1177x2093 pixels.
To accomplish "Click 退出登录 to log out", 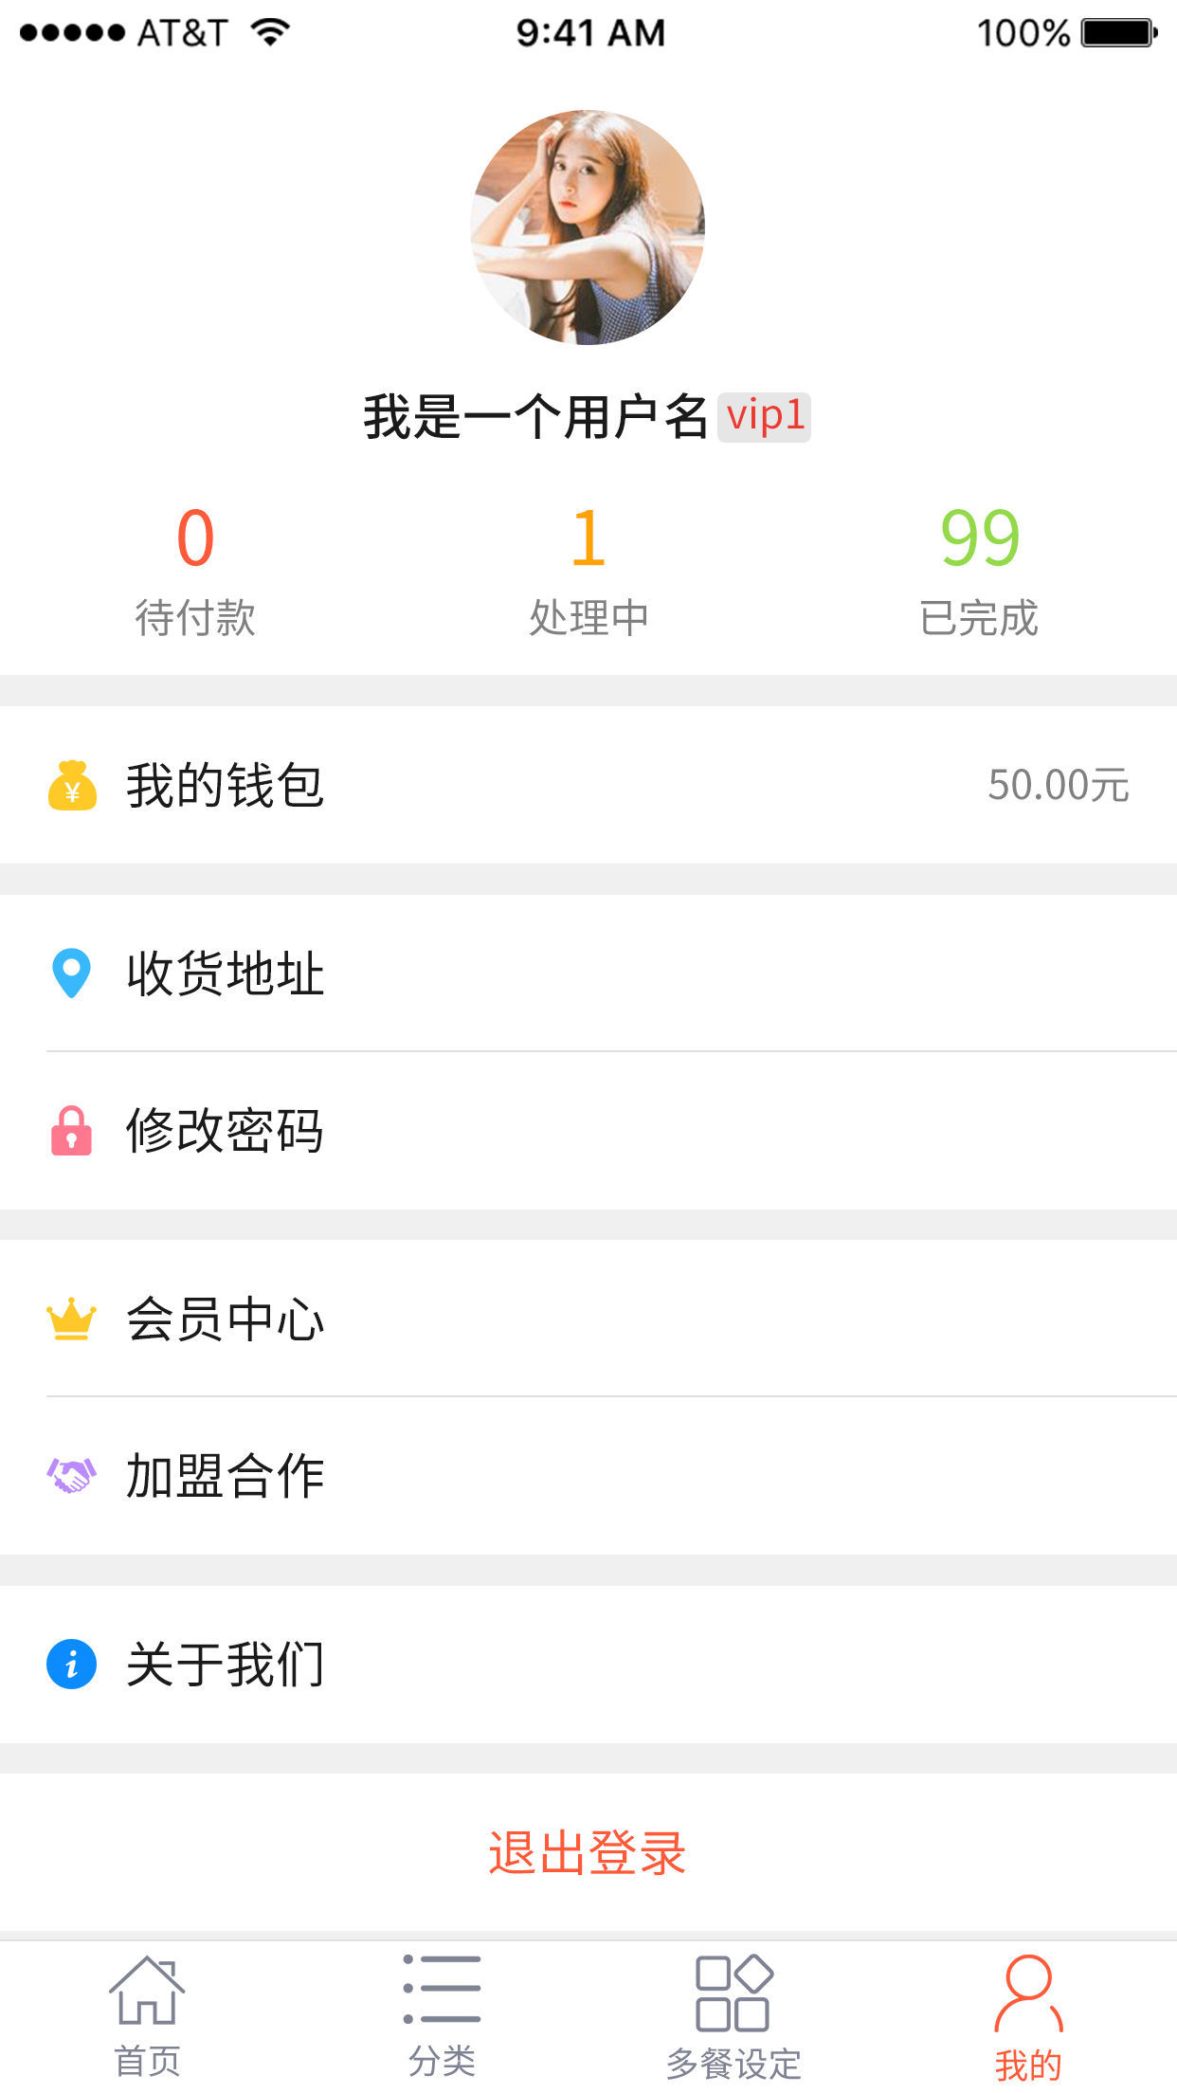I will [588, 1853].
